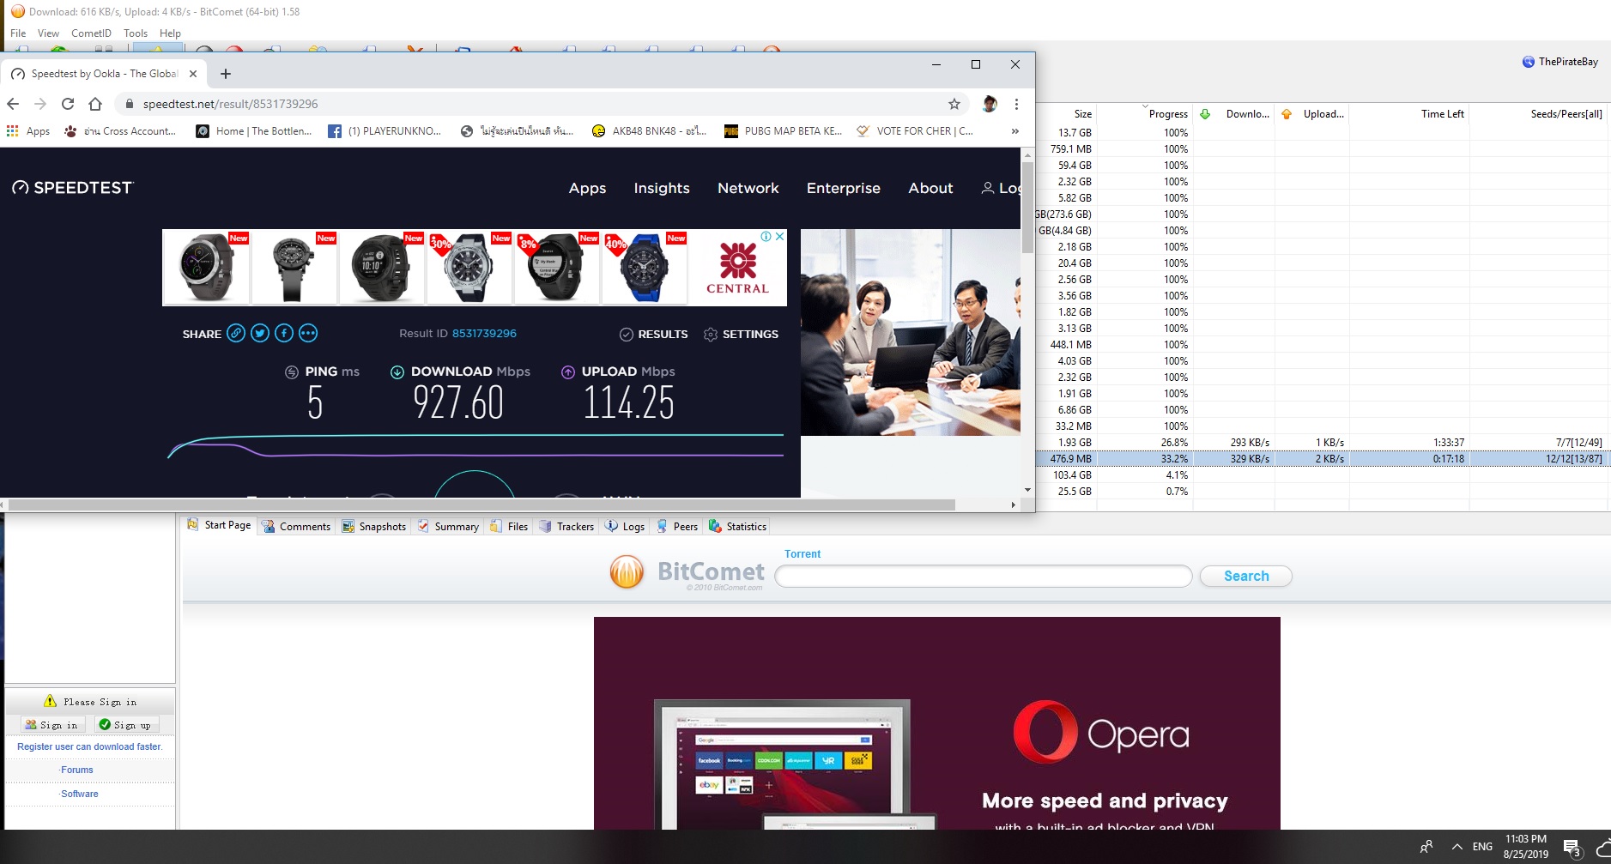Sort by Upload speed column
The image size is (1611, 864).
[1313, 114]
